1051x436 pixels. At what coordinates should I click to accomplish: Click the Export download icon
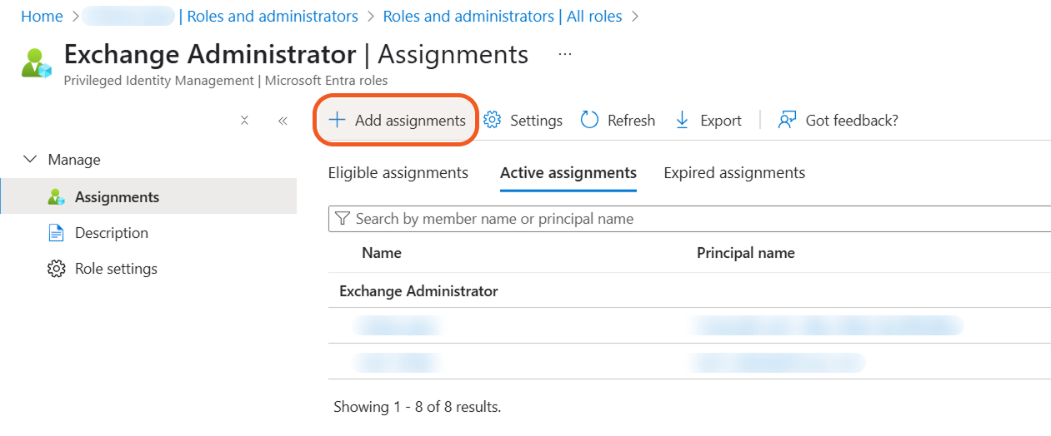(x=682, y=120)
